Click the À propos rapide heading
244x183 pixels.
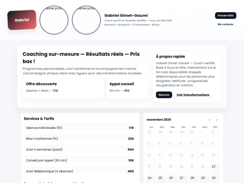click(x=170, y=56)
